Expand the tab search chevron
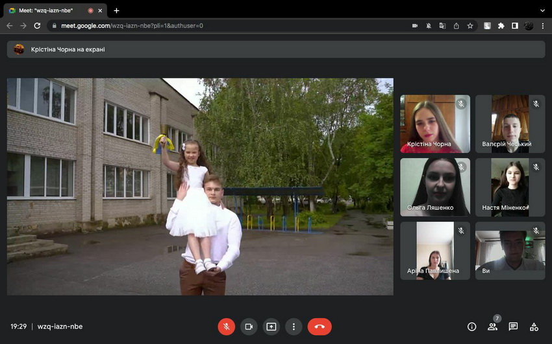 click(x=542, y=10)
